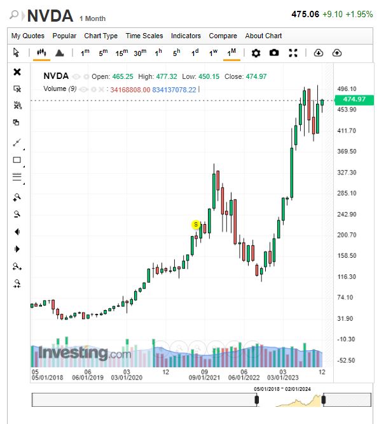Select the 5 hour timeframe
This screenshot has height=424, width=379.
point(176,52)
